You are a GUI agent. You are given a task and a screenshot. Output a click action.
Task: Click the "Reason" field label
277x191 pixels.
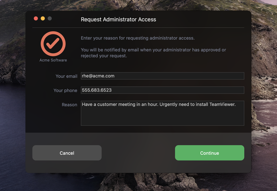click(70, 105)
